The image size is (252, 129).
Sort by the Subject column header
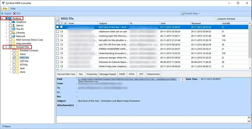[113, 23]
